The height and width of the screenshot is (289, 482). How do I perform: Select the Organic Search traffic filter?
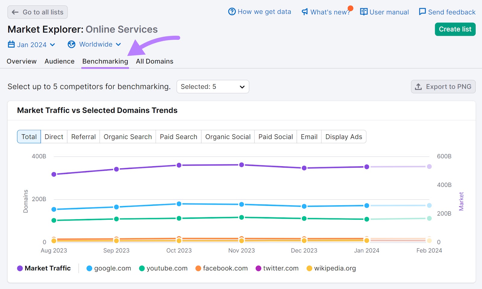127,137
